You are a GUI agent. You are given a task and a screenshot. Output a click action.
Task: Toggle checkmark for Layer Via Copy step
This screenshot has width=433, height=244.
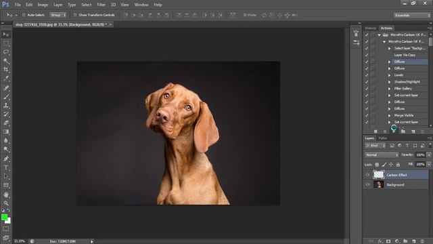[367, 55]
